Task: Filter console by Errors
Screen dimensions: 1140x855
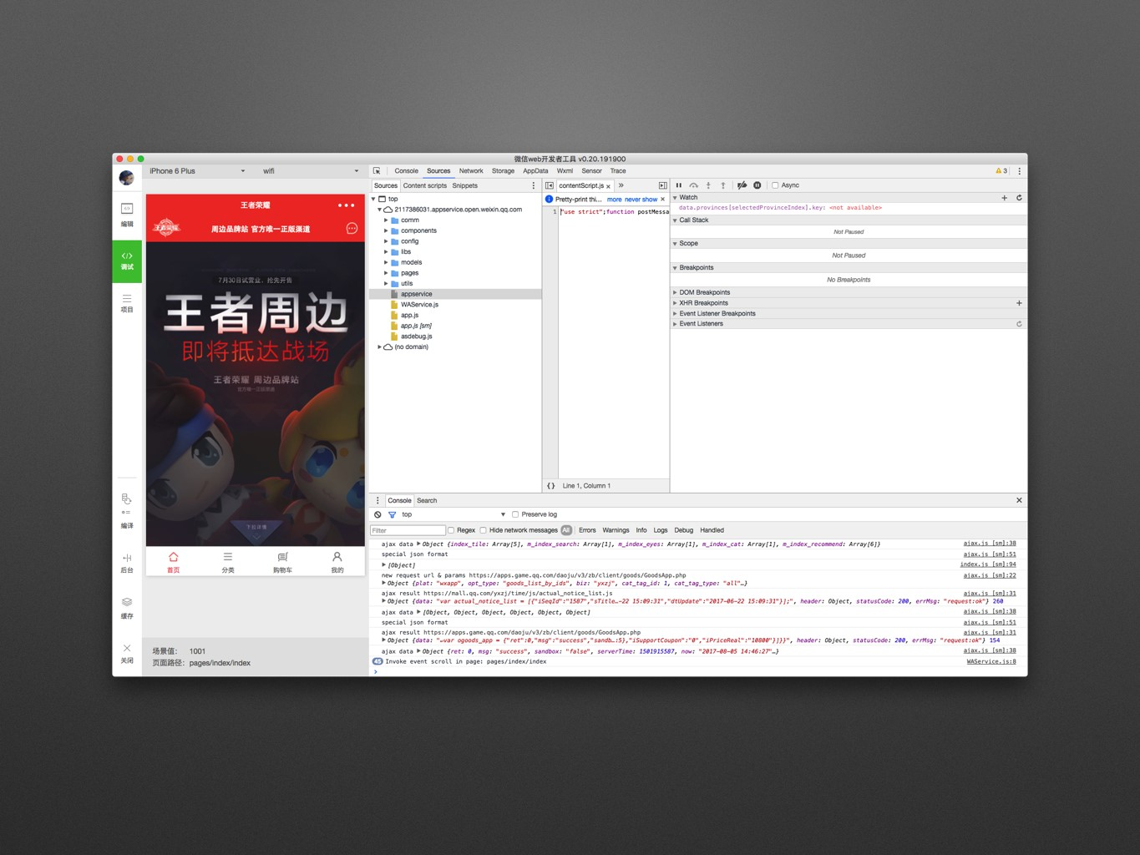Action: (587, 530)
